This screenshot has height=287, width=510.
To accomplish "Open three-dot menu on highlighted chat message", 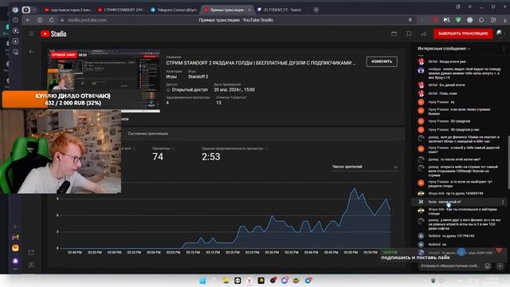I will 503,202.
